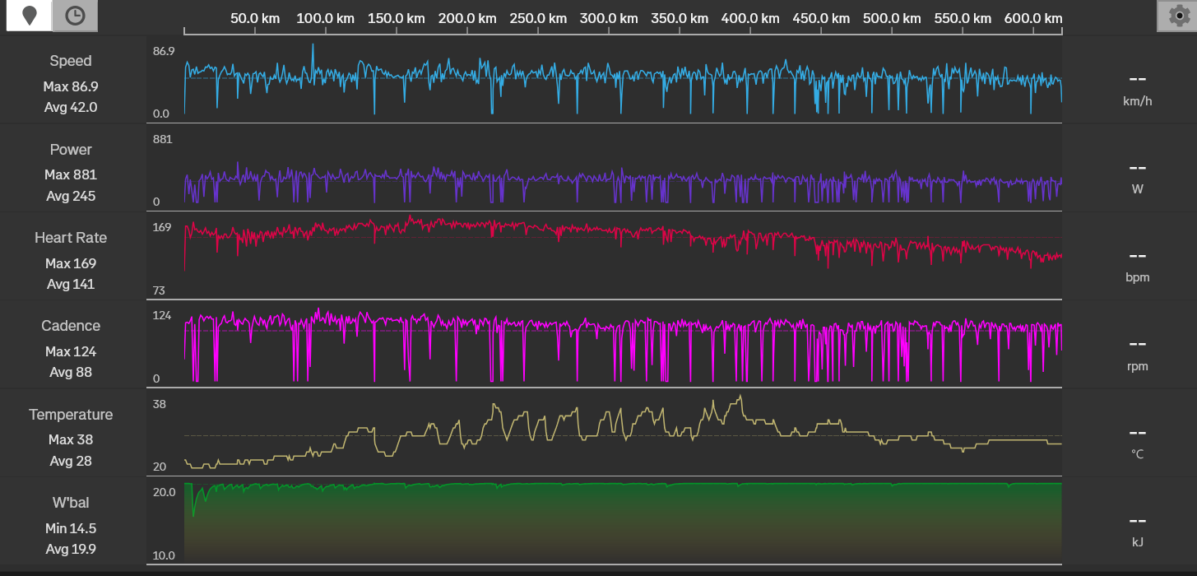
Task: Click the 500.0 km axis marker
Action: [x=893, y=18]
